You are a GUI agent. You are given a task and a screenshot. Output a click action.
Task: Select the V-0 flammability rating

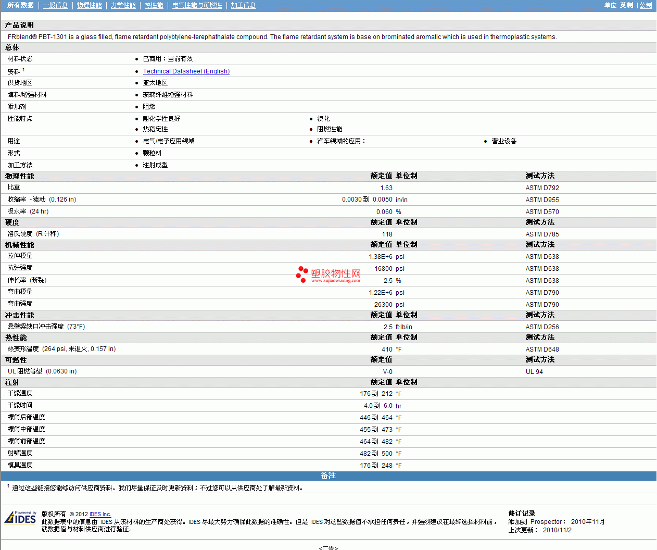point(388,372)
